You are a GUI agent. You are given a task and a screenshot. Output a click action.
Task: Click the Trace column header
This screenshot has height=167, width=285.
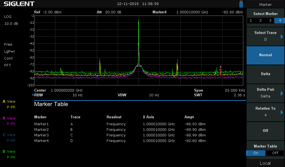click(x=75, y=117)
